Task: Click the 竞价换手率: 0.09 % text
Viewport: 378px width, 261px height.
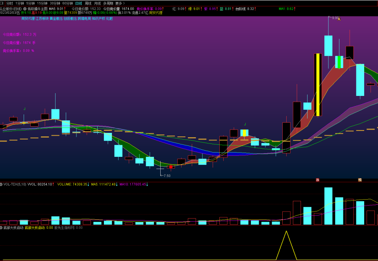Action: [x=19, y=51]
